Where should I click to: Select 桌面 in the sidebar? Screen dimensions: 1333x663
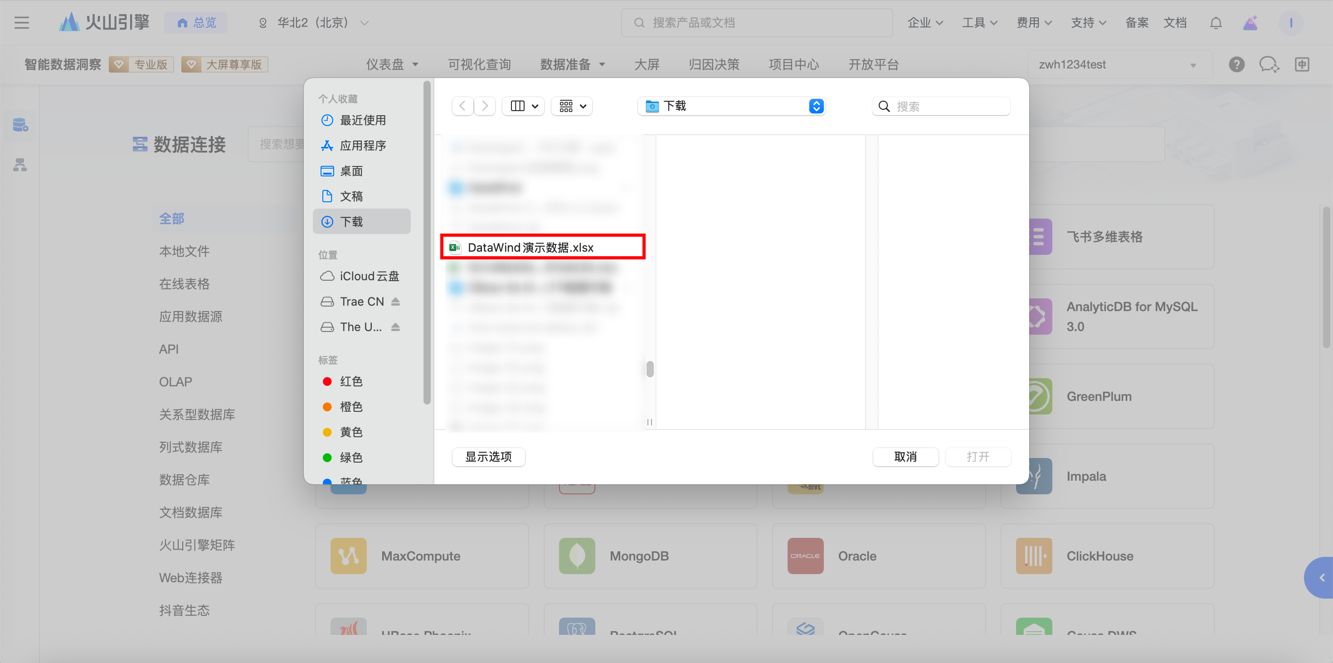351,171
